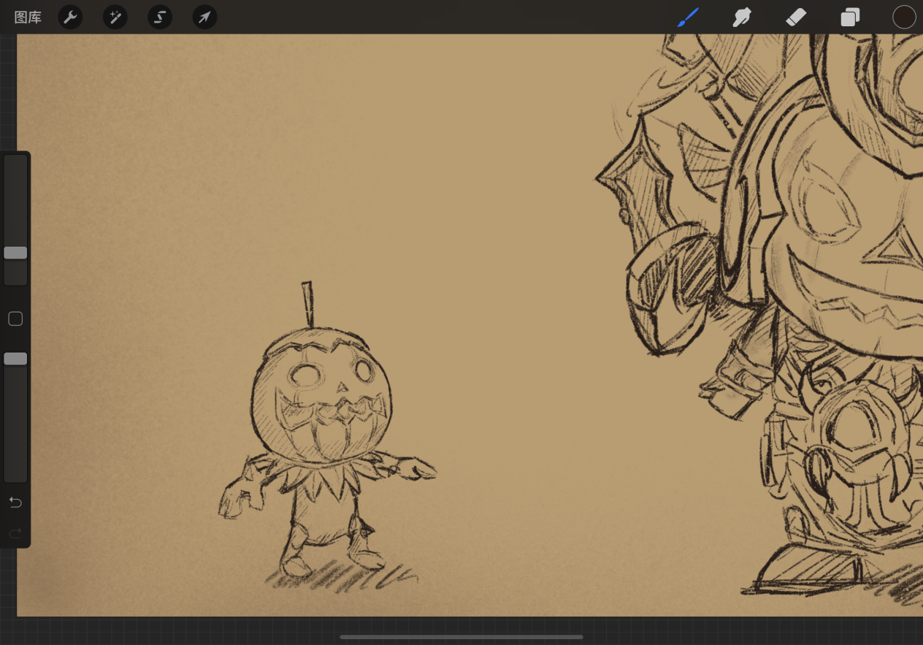
Task: Click the small pumpkin's pointing hand
Action: pyautogui.click(x=416, y=468)
